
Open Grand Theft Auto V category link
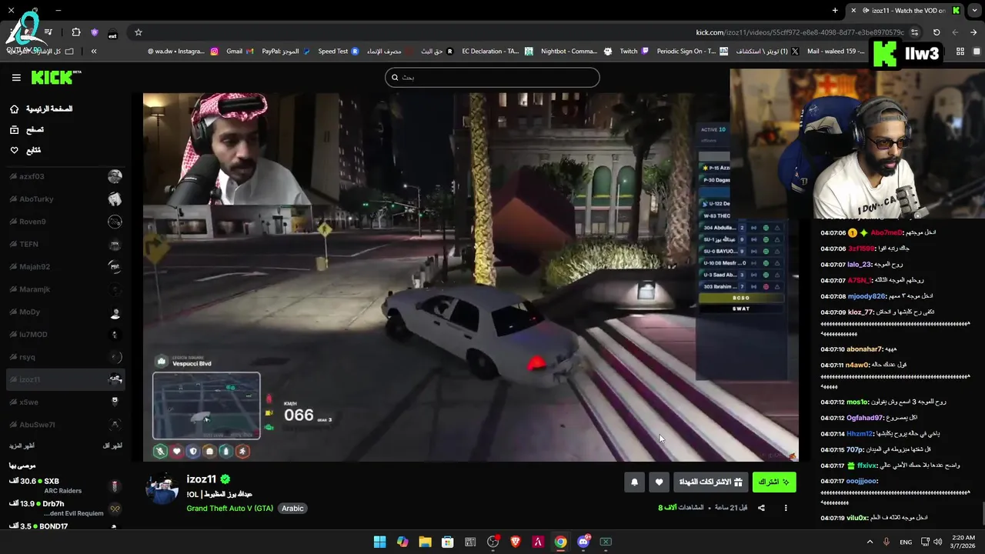[x=229, y=509]
